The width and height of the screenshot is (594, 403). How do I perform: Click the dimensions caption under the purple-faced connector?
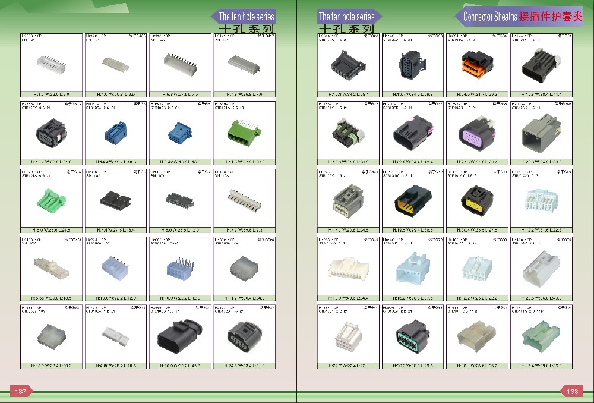point(477,162)
